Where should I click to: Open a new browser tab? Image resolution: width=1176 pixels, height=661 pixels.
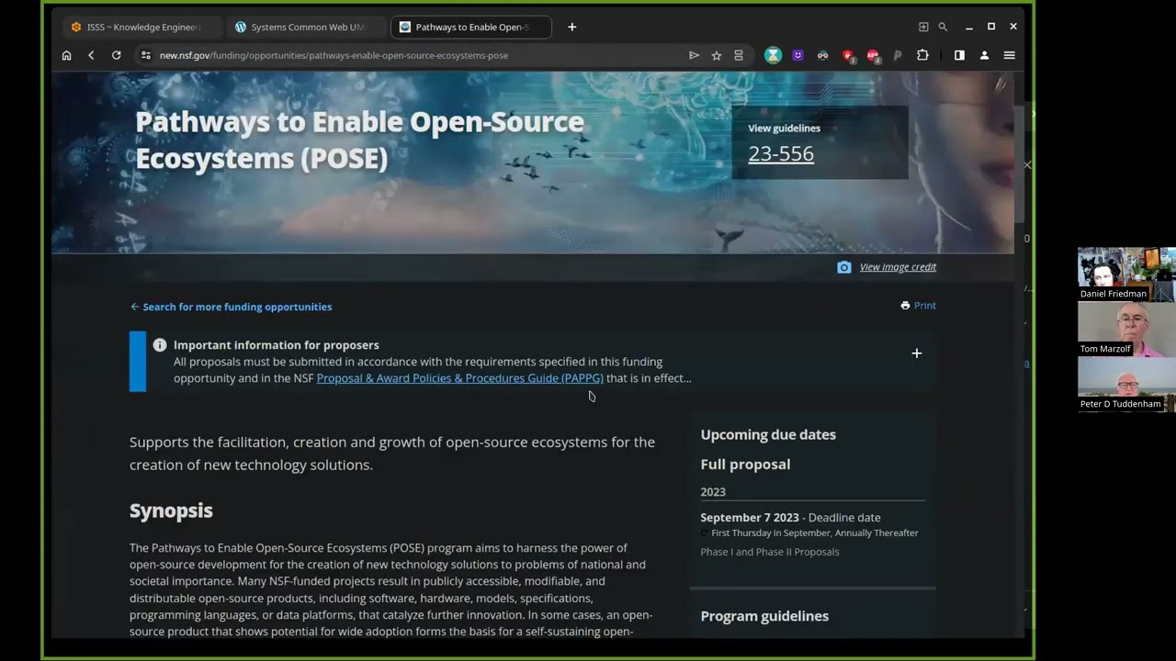coord(571,27)
